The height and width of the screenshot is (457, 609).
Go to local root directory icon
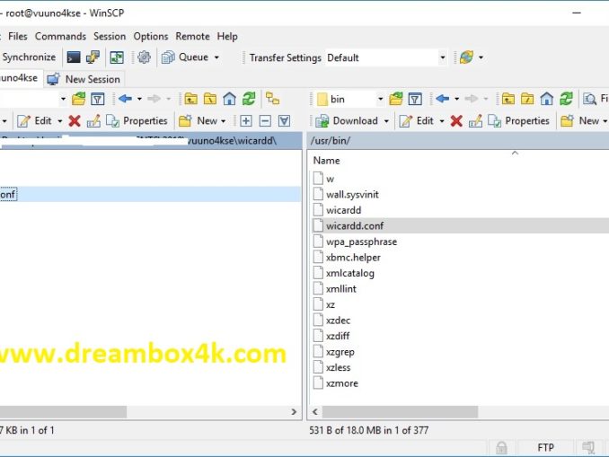(x=210, y=99)
